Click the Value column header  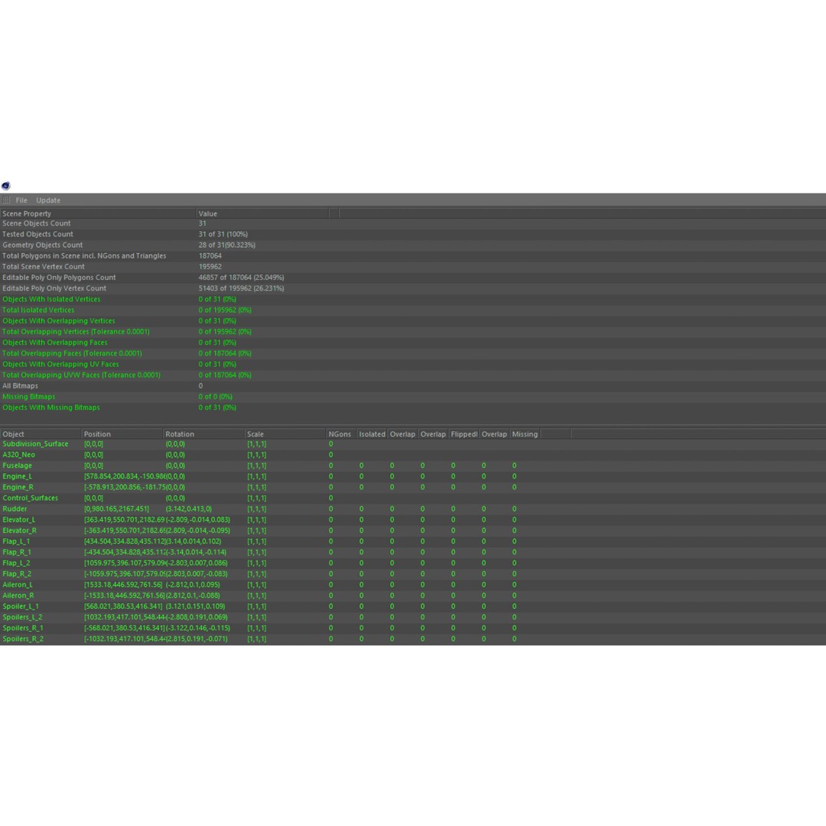point(262,213)
